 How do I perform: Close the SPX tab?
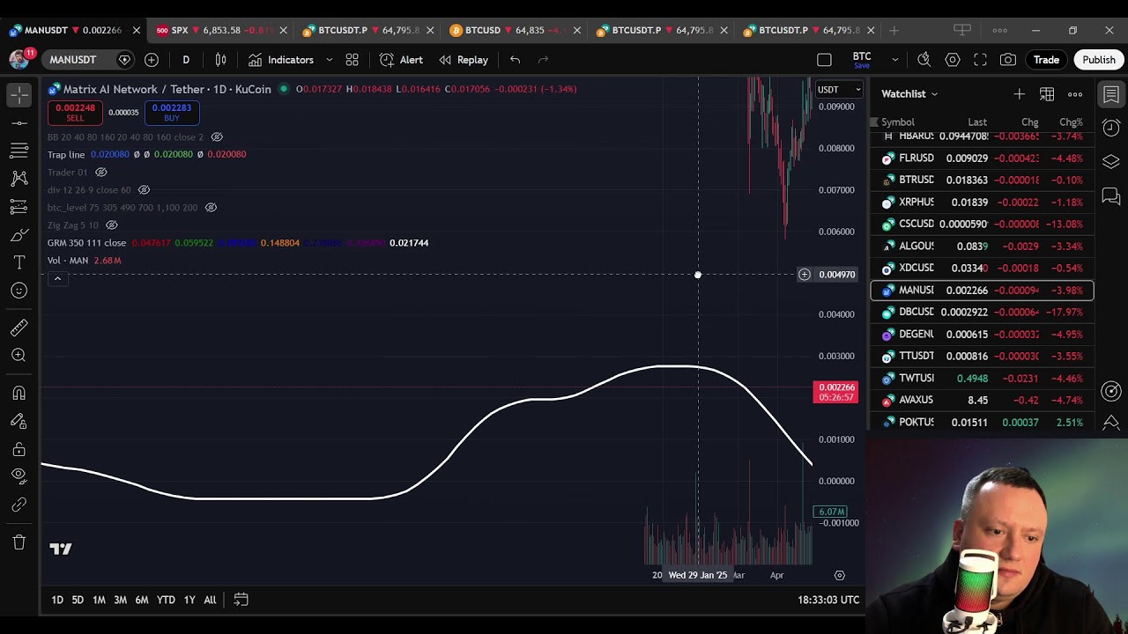(x=283, y=30)
